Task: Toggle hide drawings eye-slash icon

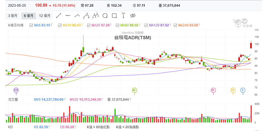Action: 133,16
